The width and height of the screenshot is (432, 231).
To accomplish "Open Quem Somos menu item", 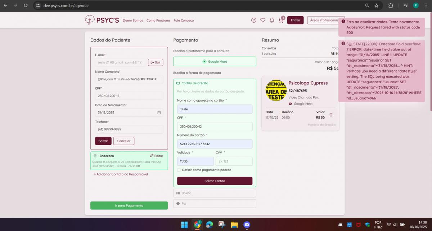I will pyautogui.click(x=133, y=21).
